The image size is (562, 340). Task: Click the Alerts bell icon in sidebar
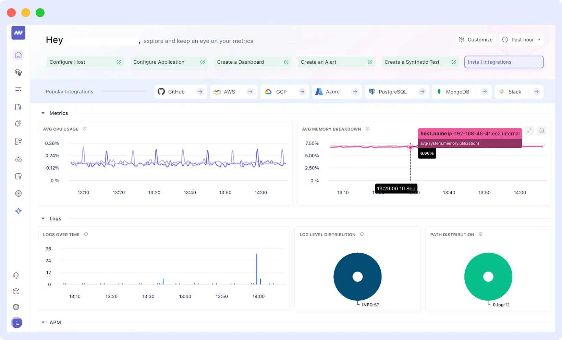[18, 124]
